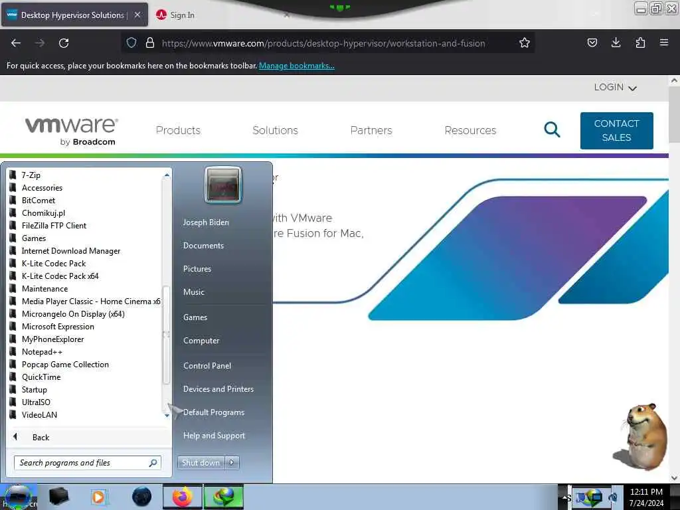680x510 pixels.
Task: Click the VMware search magnifier
Action: 552,129
